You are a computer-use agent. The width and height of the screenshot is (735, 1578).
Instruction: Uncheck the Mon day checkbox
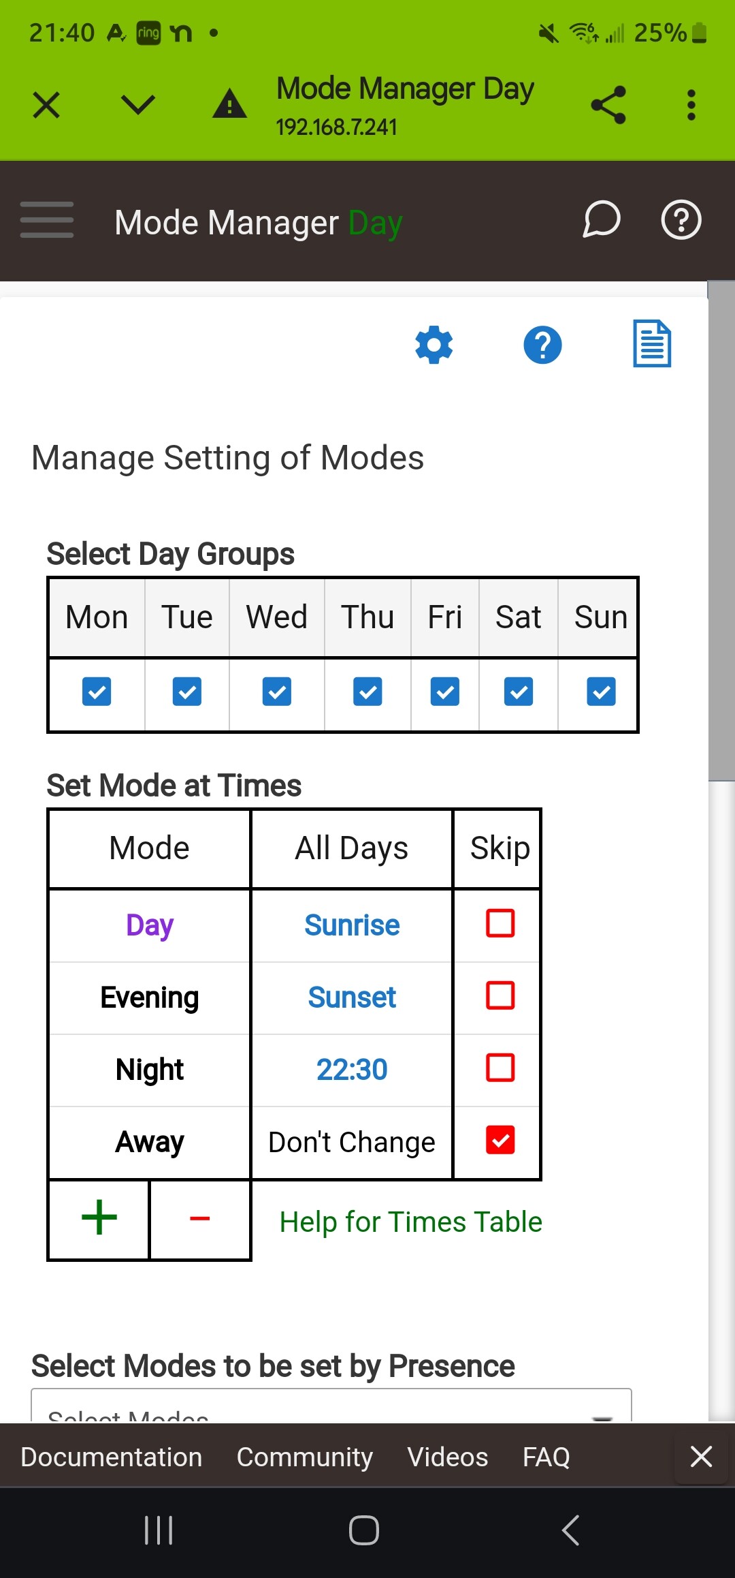coord(97,692)
